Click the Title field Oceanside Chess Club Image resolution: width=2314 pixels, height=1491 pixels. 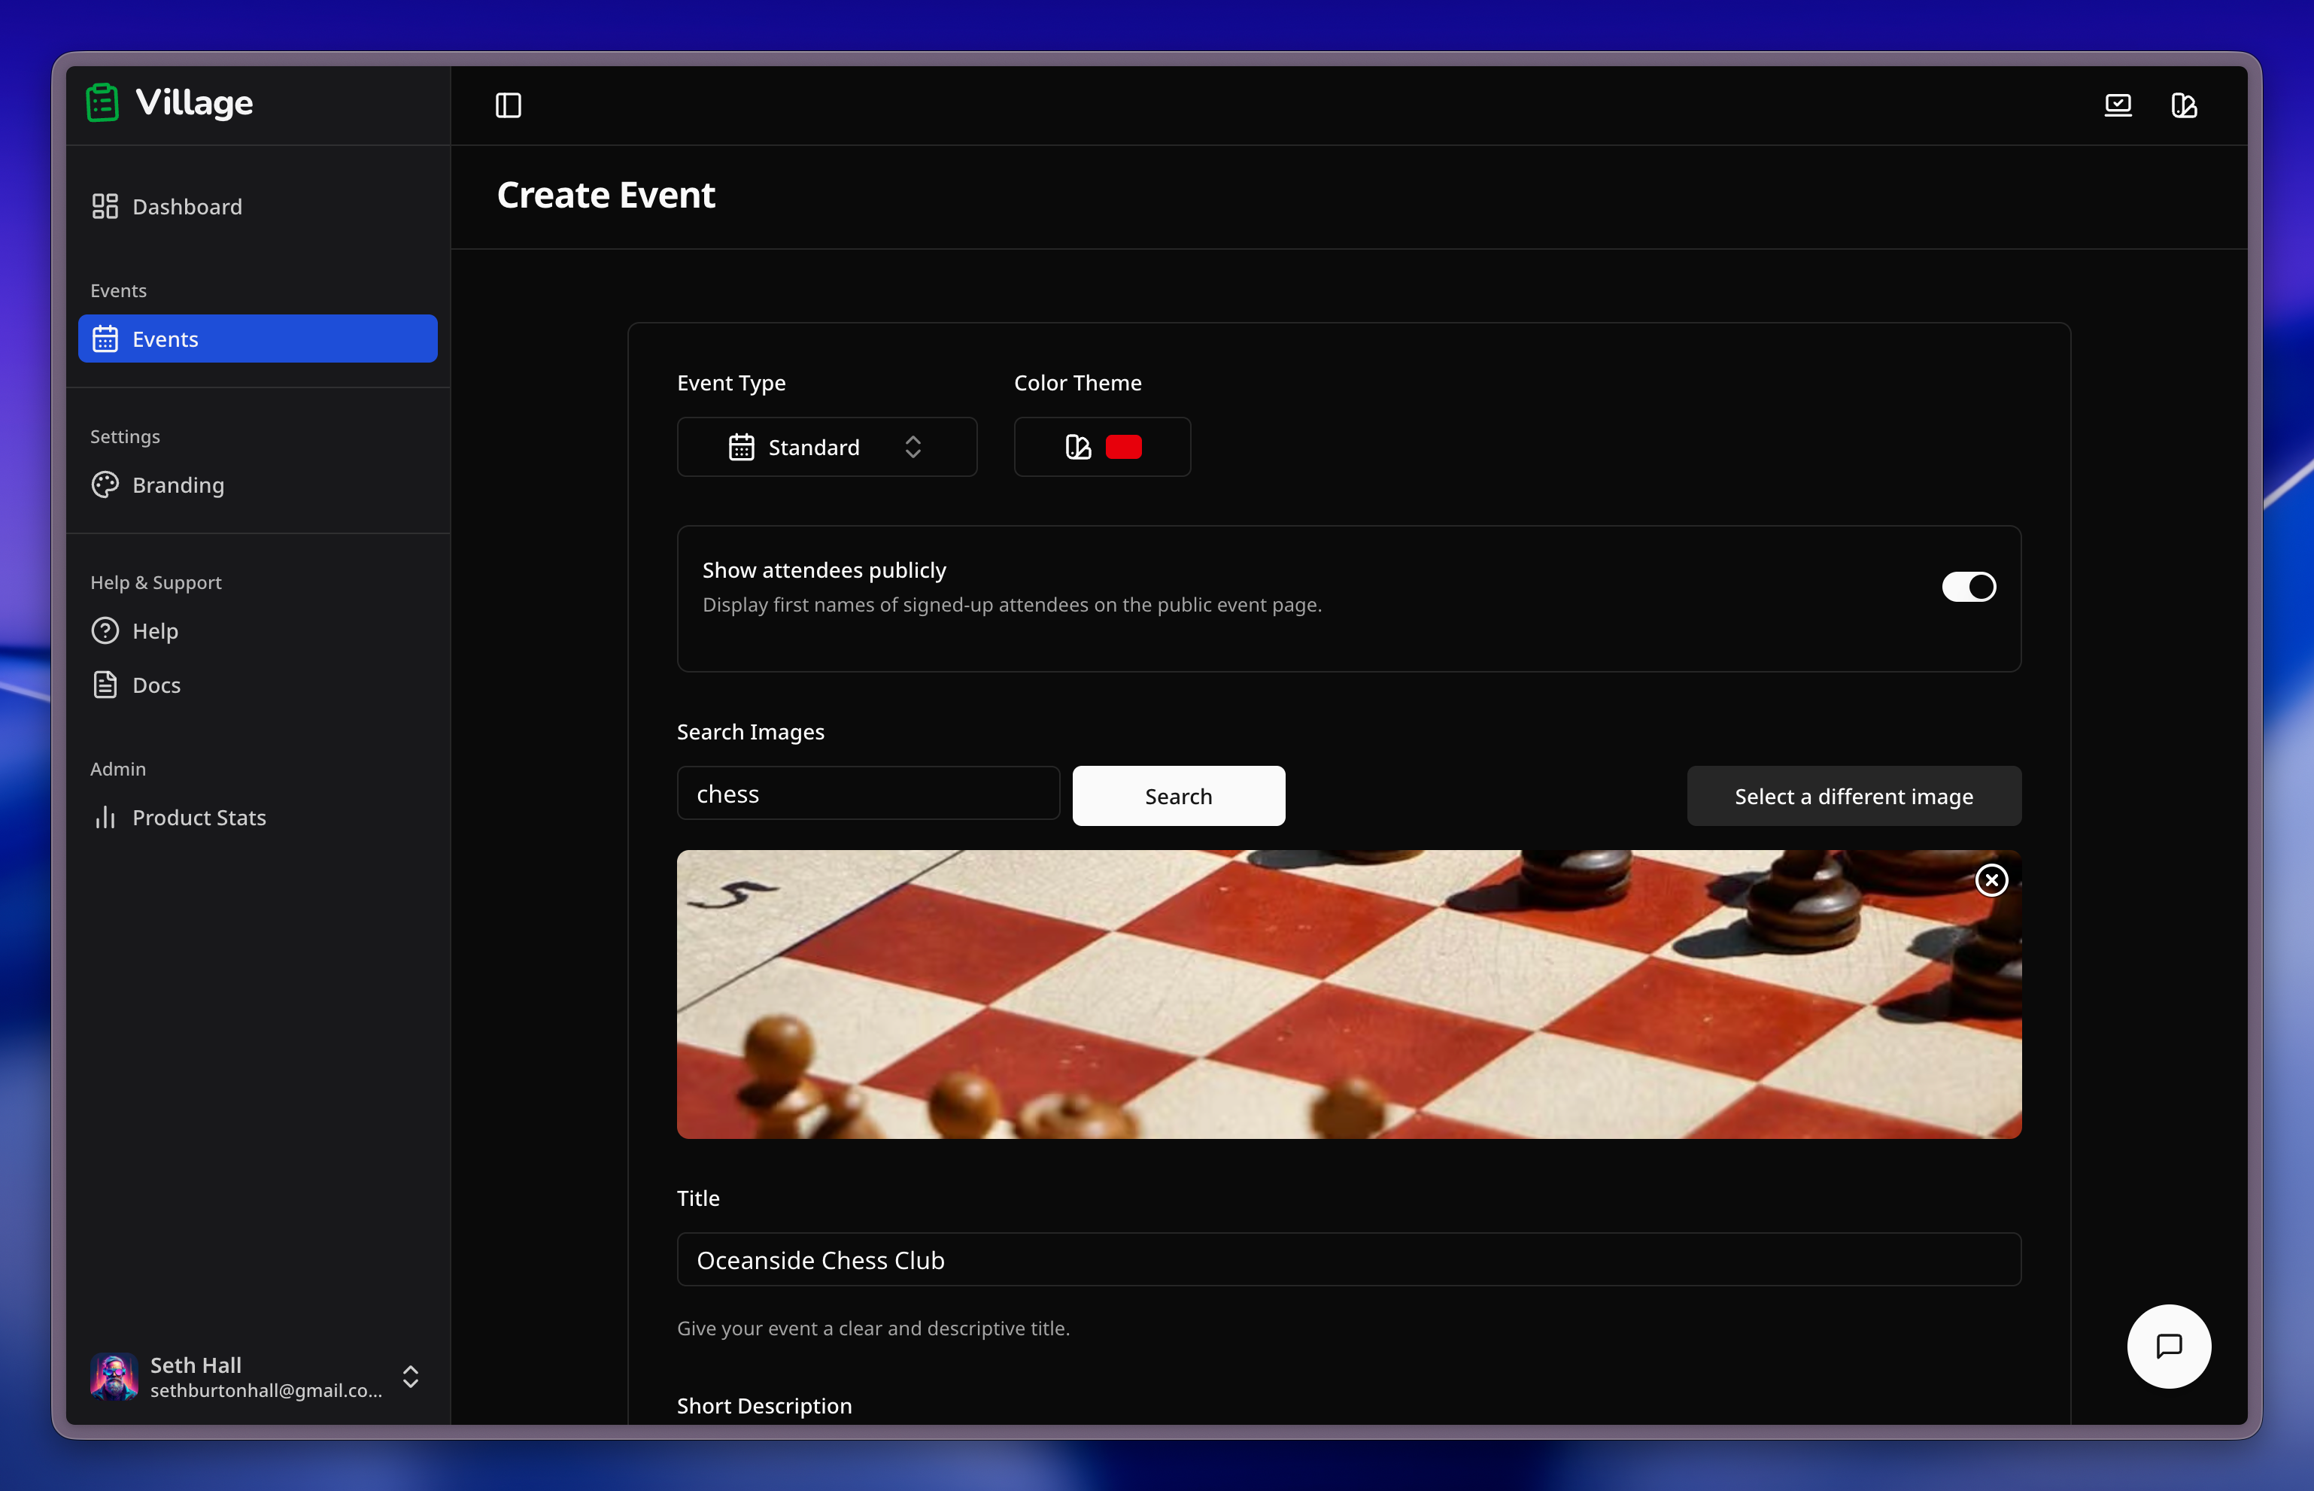(x=1348, y=1259)
